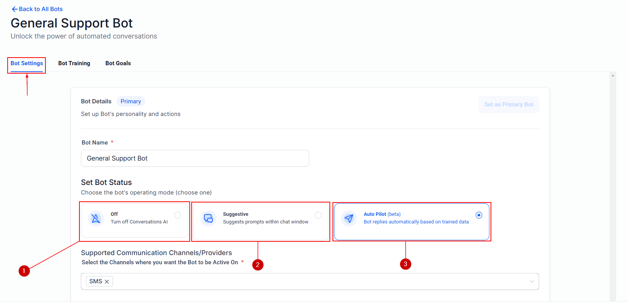This screenshot has width=628, height=302.
Task: Click the back arrow icon beside Back to All Bots
Action: 15,9
